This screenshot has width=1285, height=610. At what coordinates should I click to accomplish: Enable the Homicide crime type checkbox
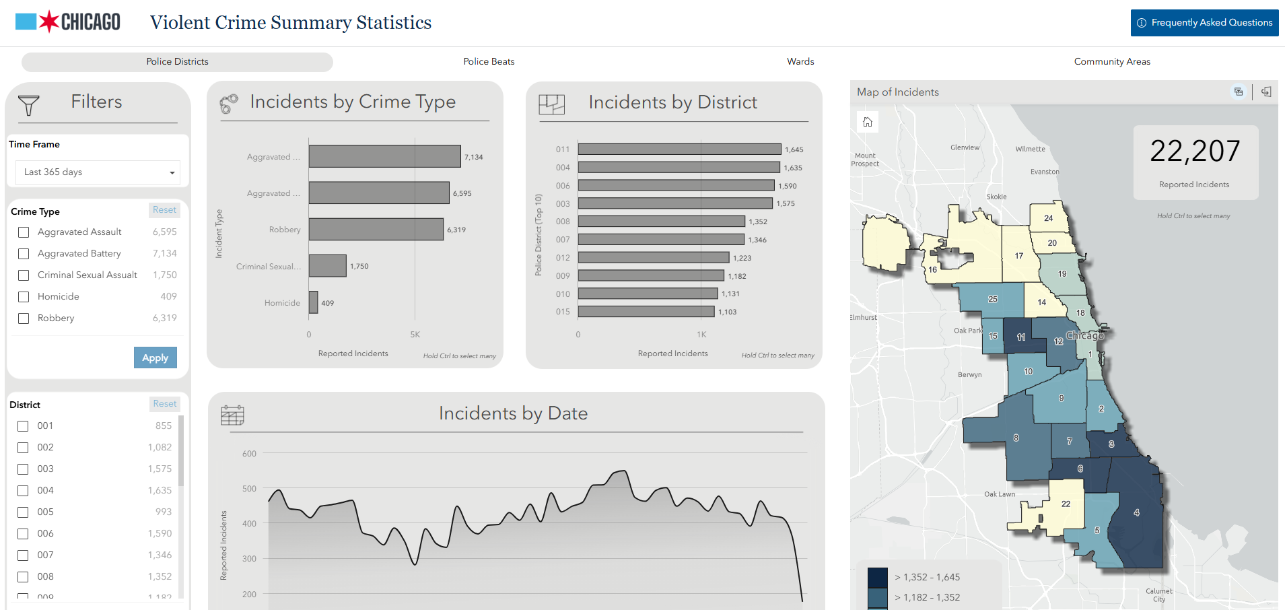(x=24, y=297)
